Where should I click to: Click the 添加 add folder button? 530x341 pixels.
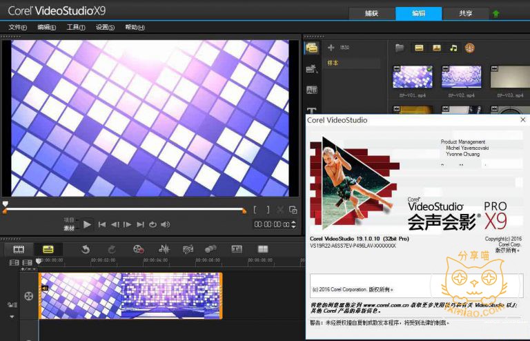coord(338,48)
